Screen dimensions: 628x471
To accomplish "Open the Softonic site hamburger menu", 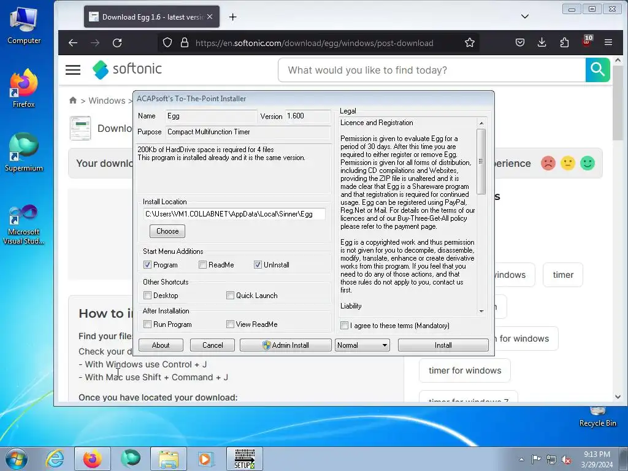I will click(73, 70).
